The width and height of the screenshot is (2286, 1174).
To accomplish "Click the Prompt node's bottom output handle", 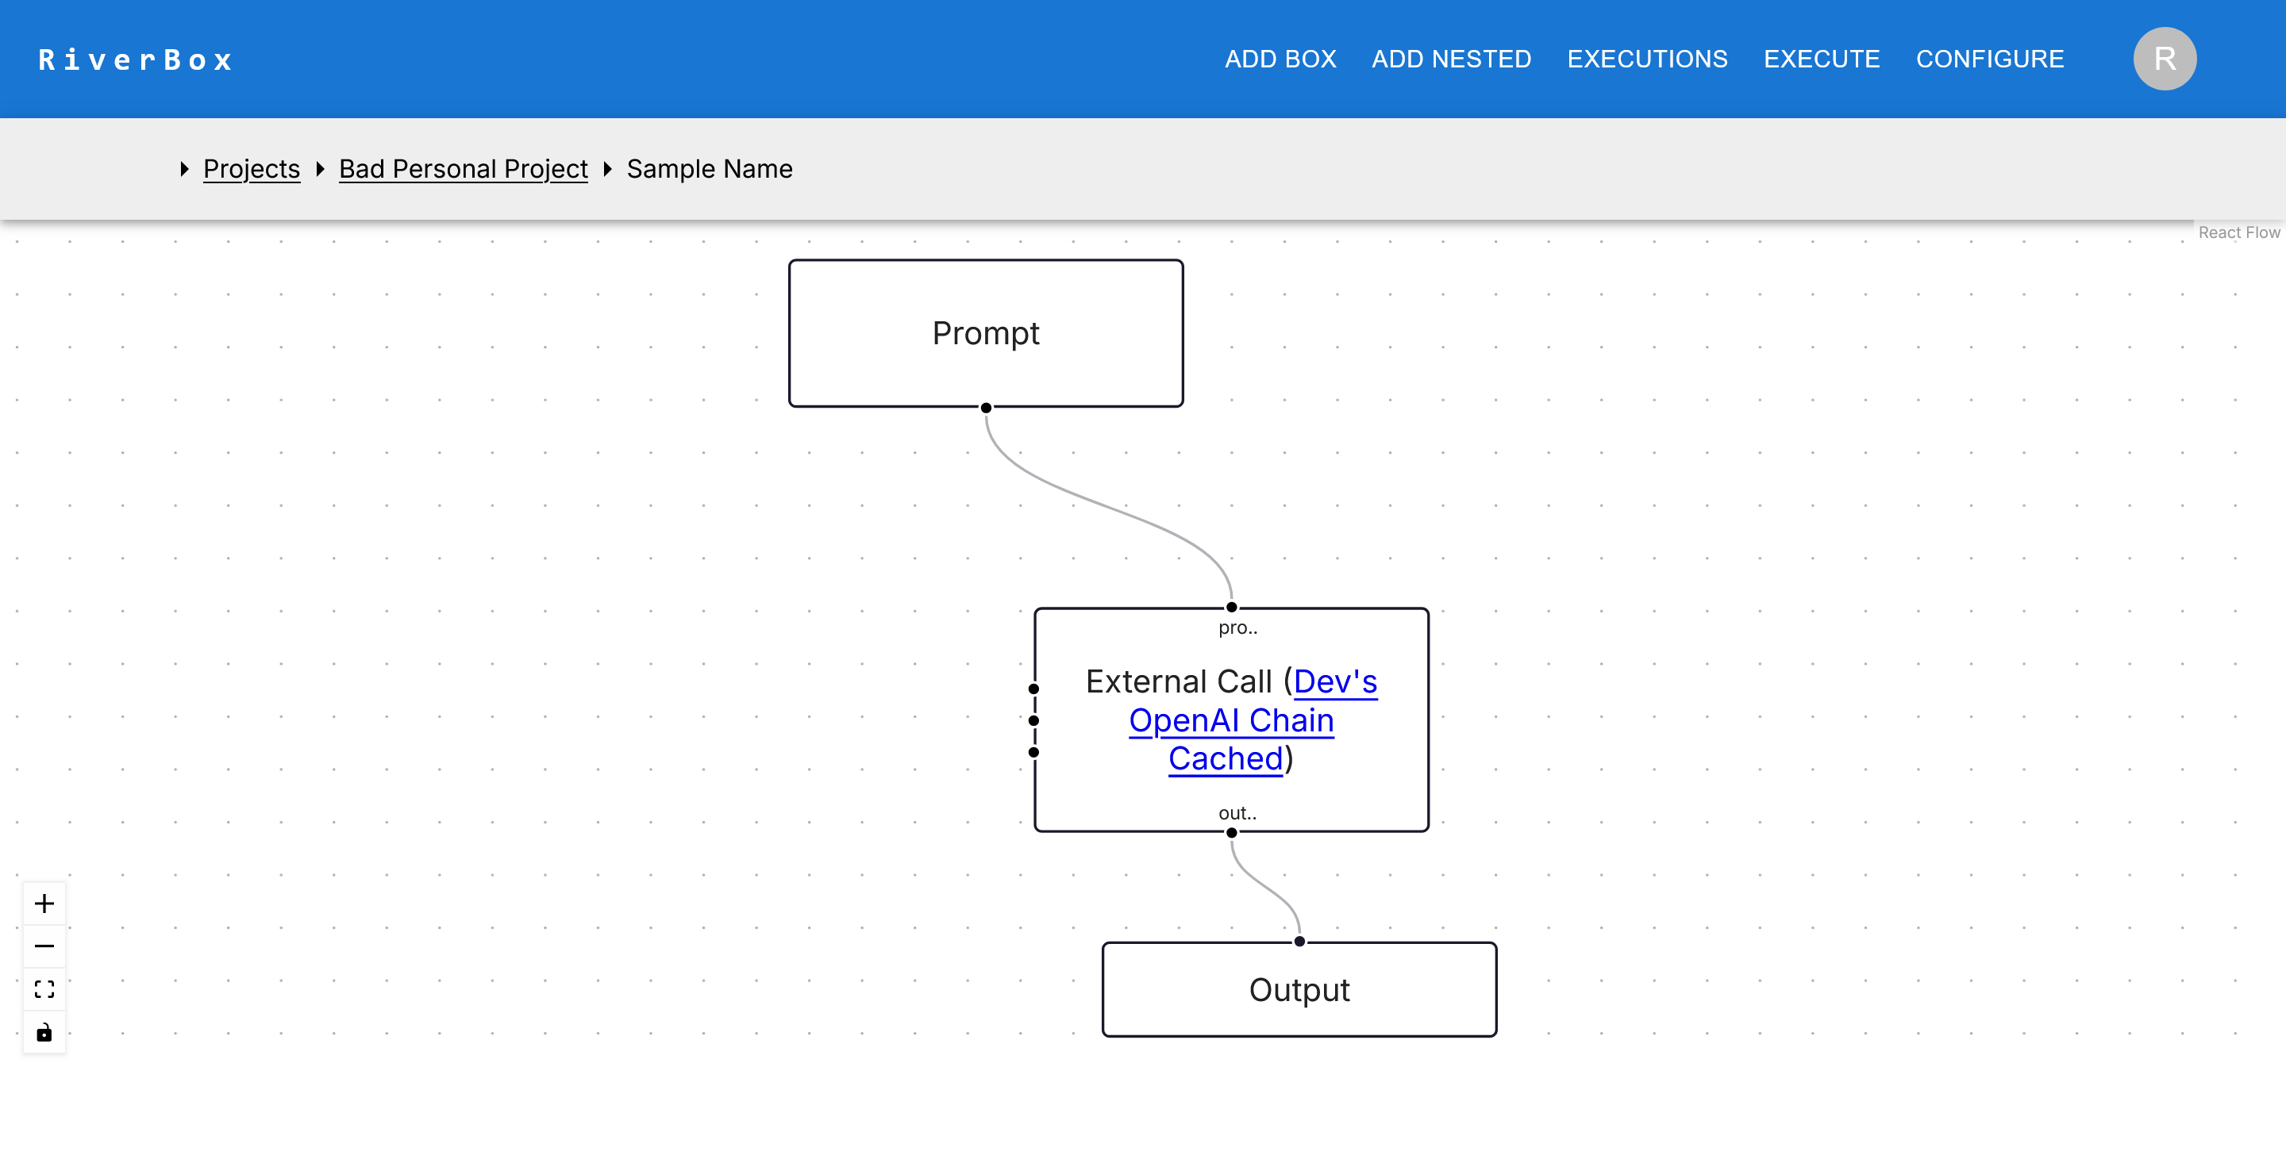I will pyautogui.click(x=986, y=408).
